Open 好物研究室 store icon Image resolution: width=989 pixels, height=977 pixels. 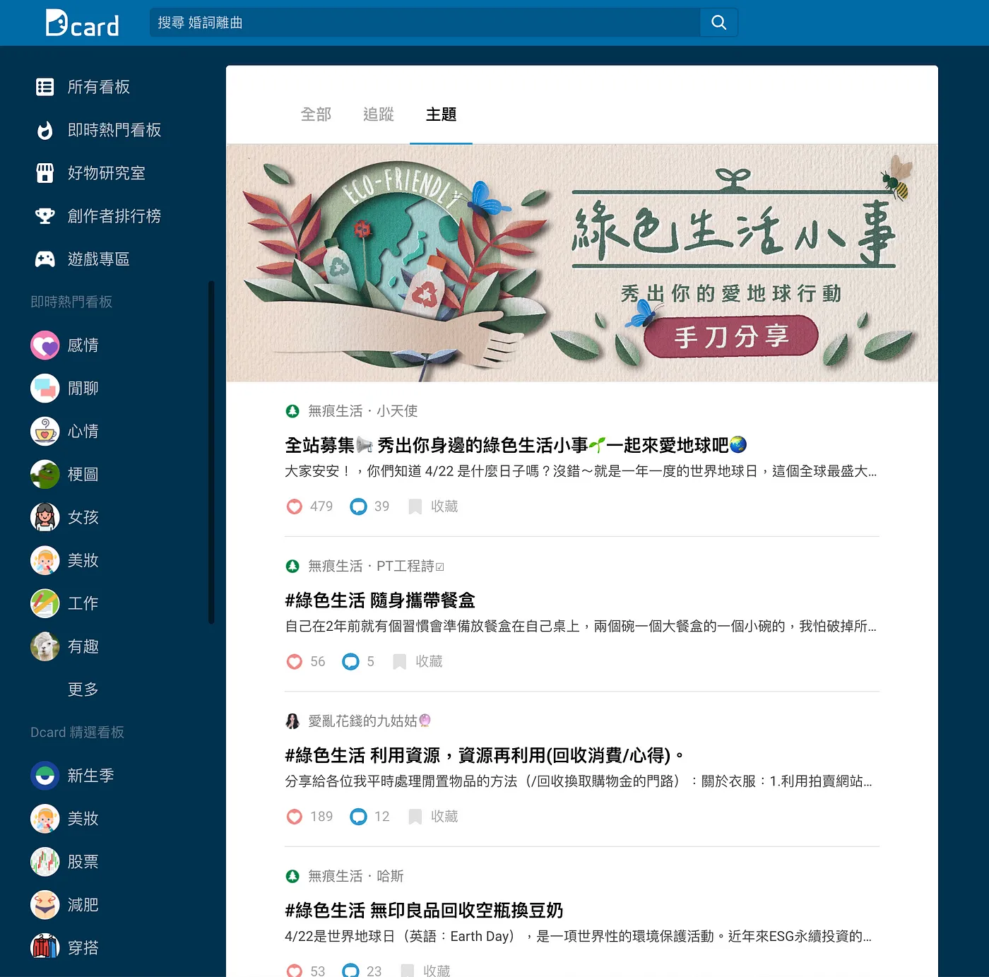(x=45, y=173)
